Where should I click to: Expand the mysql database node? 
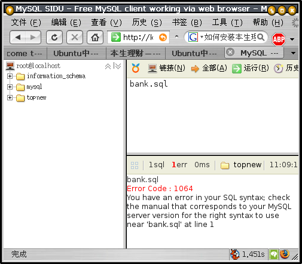pyautogui.click(x=10, y=87)
